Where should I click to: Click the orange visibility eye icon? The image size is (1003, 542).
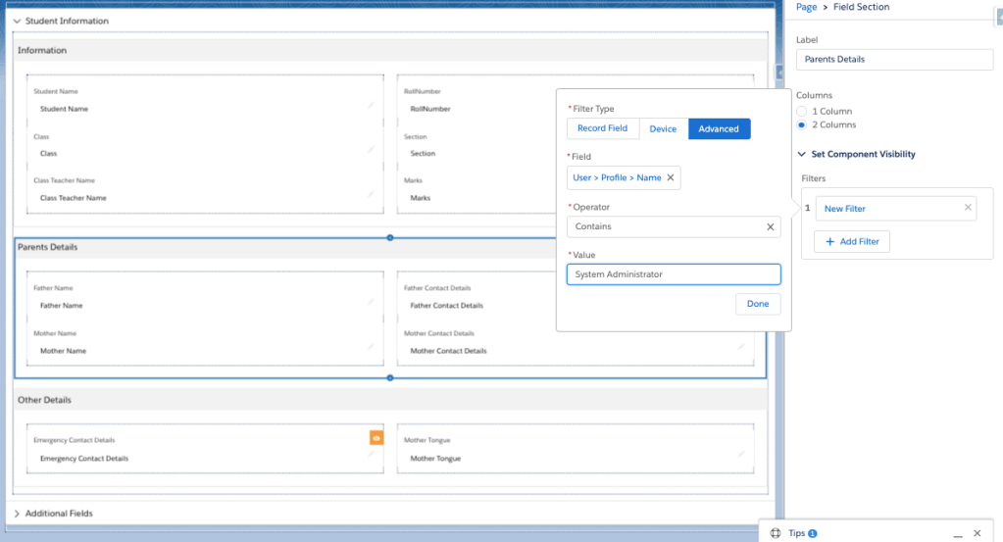(x=376, y=438)
